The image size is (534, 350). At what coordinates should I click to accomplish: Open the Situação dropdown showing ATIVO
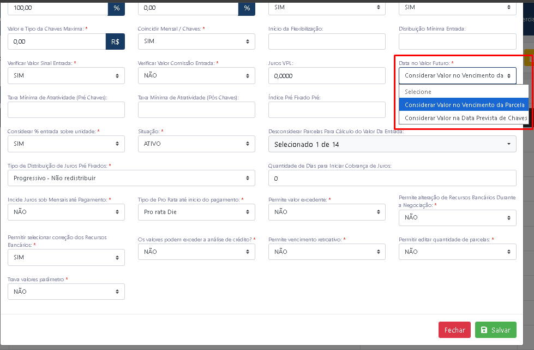[196, 144]
